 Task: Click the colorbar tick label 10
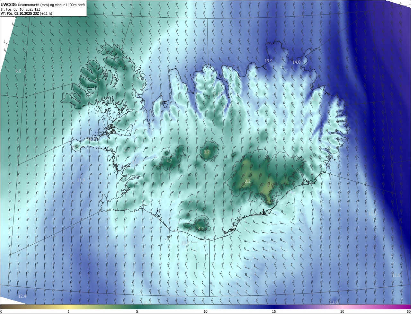point(205,311)
